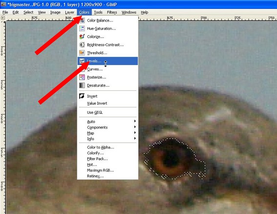Expand the Auto submenu
This screenshot has width=277, height=214.
point(107,121)
